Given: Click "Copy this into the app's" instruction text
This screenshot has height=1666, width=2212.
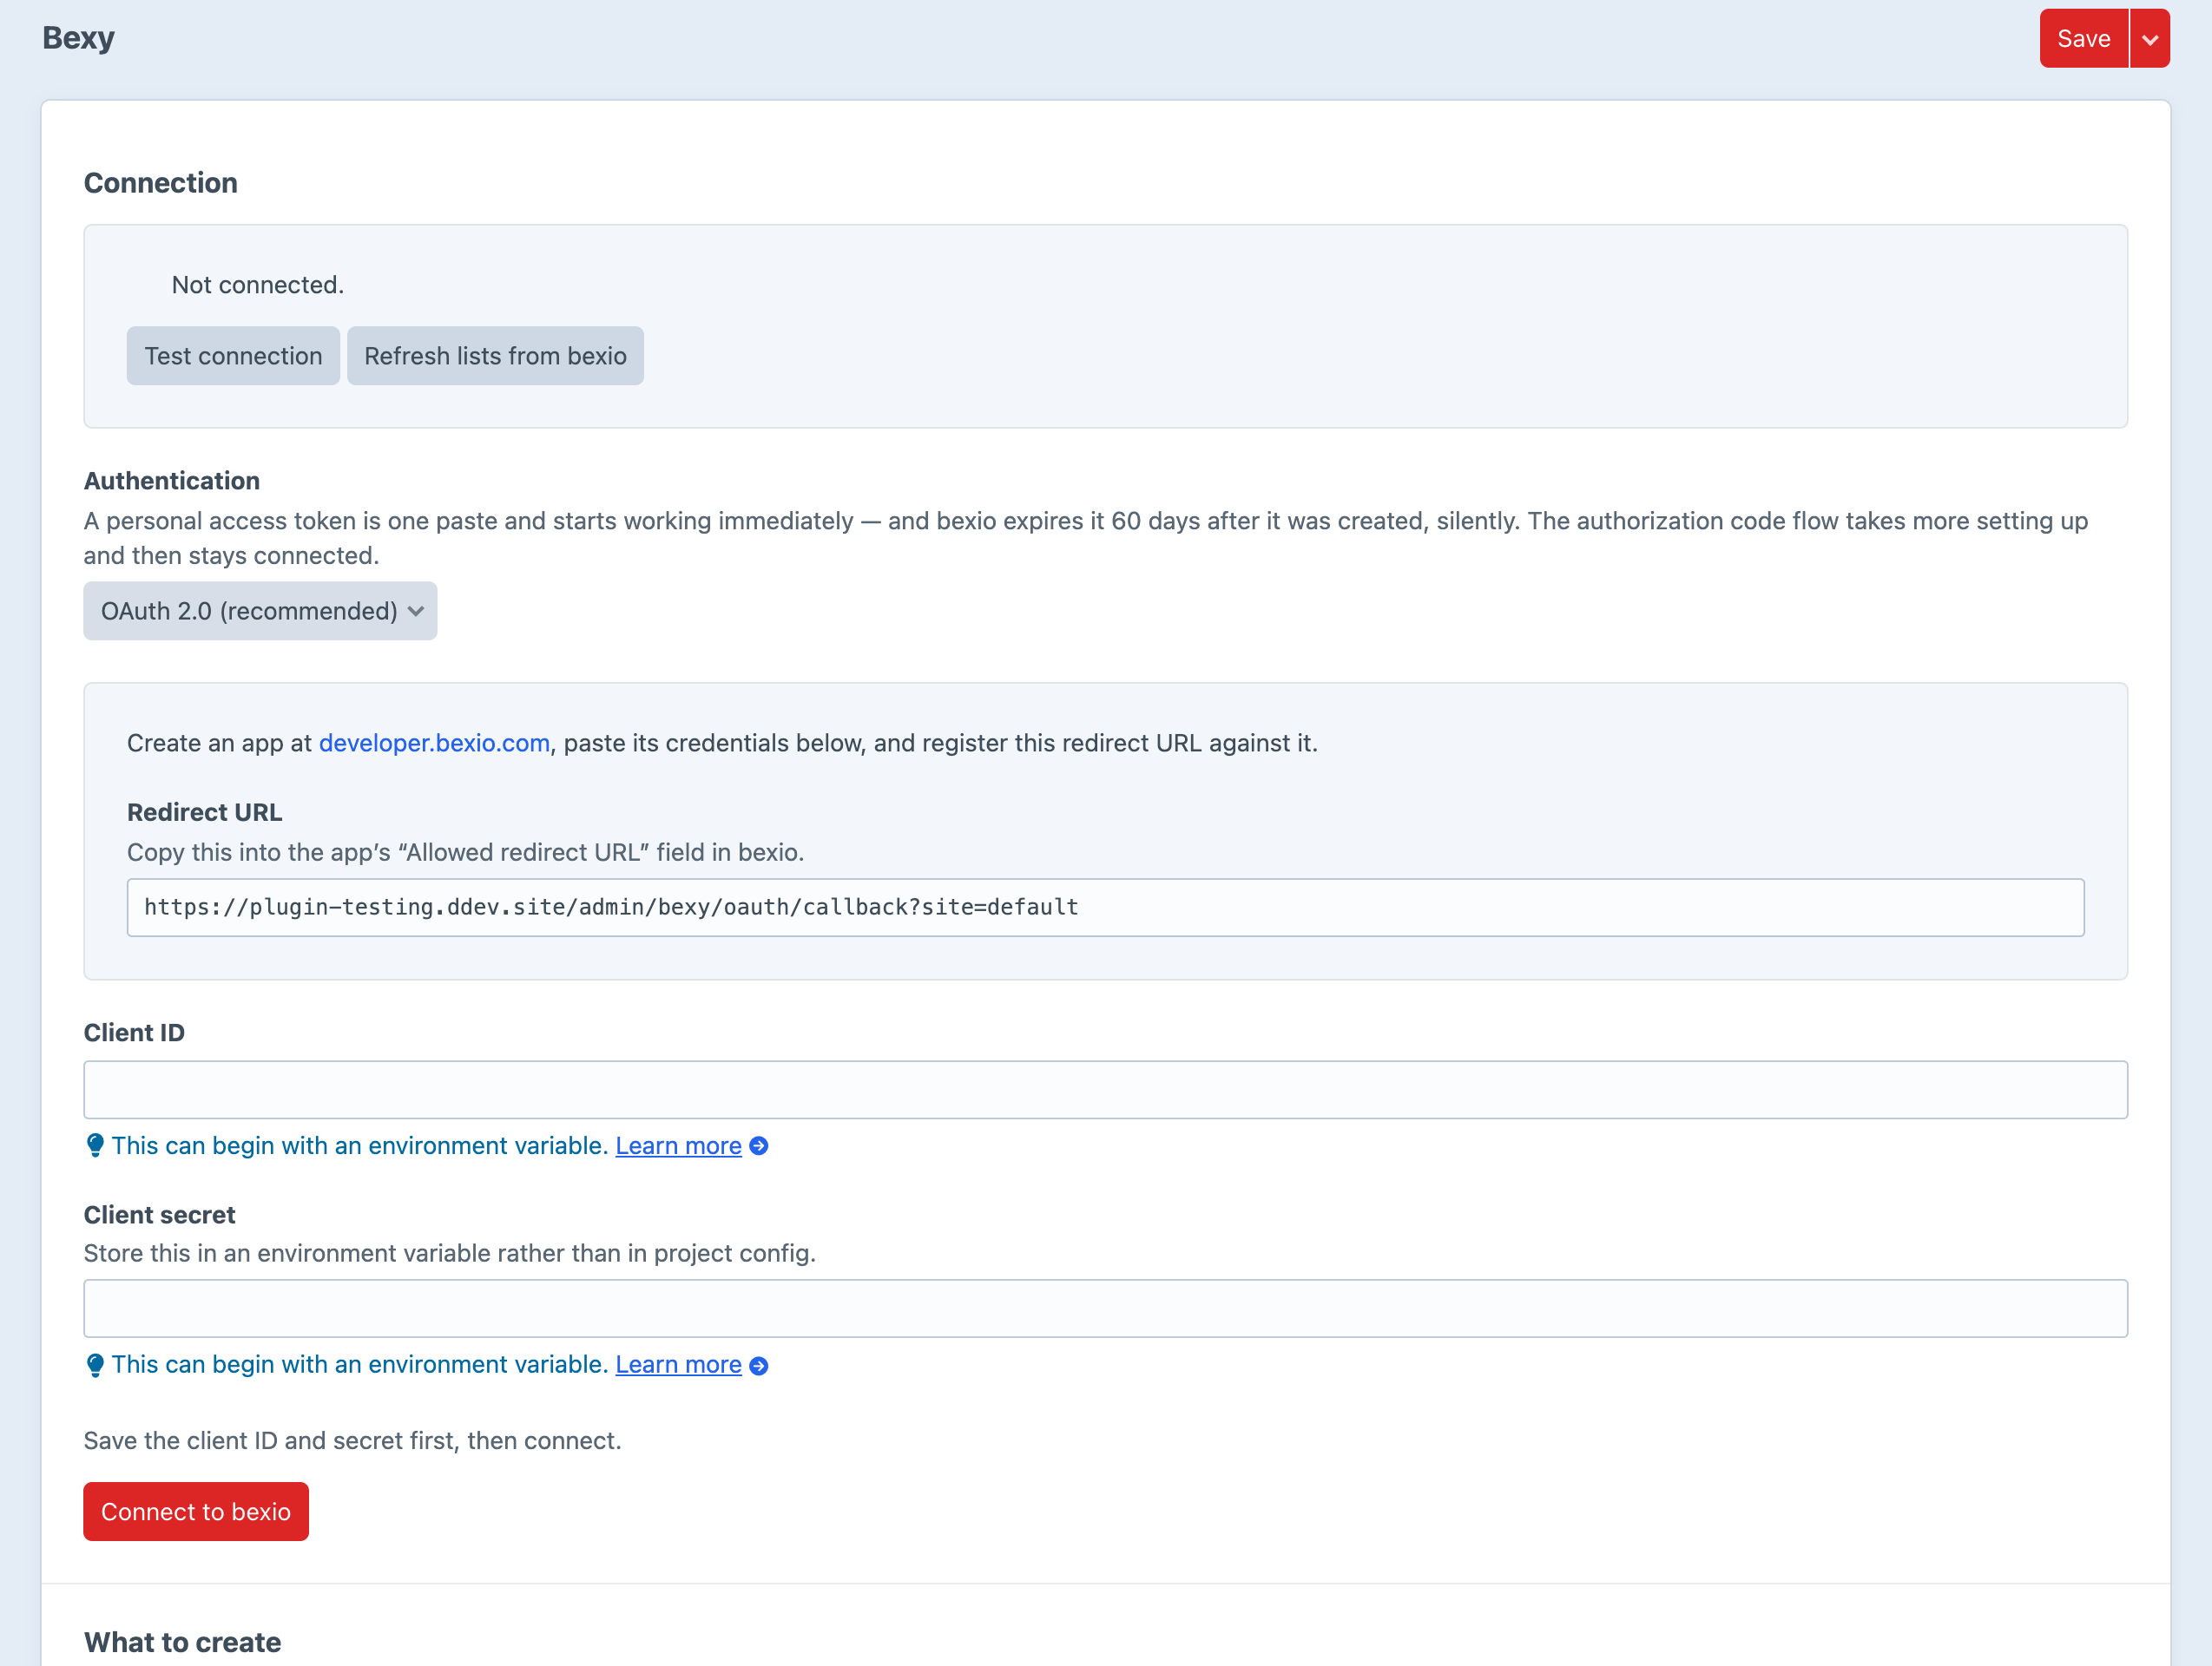Looking at the screenshot, I should click(x=466, y=852).
